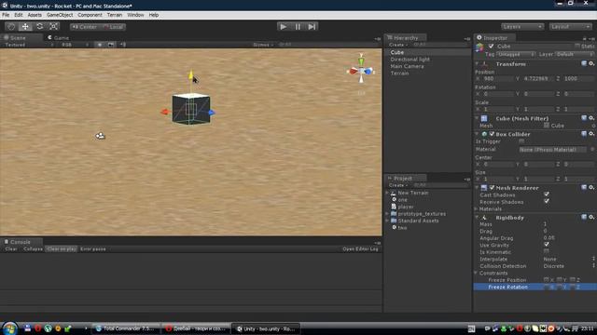Toggle game overlay button in Scene toolbar
Image resolution: width=597 pixels, height=335 pixels.
click(x=111, y=45)
